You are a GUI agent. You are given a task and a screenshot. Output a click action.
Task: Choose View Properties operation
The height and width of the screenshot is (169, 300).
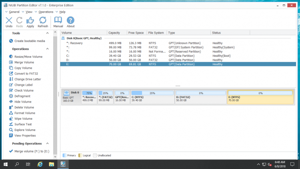coord(22,136)
